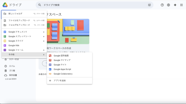This screenshot has width=186, height=104.
Task: Open the help question mark icon
Action: coord(162,5)
